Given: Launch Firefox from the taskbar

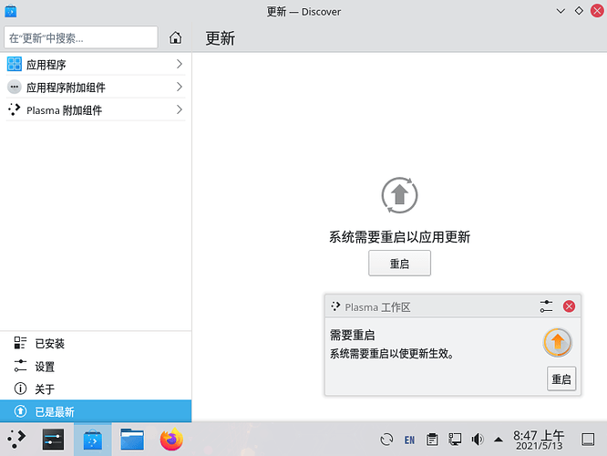Looking at the screenshot, I should pos(171,440).
